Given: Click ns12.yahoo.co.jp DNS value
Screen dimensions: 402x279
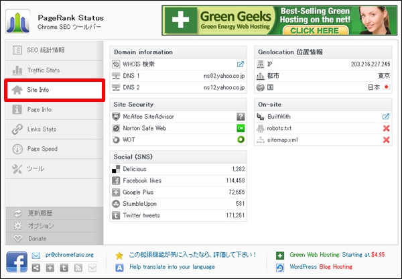Looking at the screenshot, I should coord(224,88).
